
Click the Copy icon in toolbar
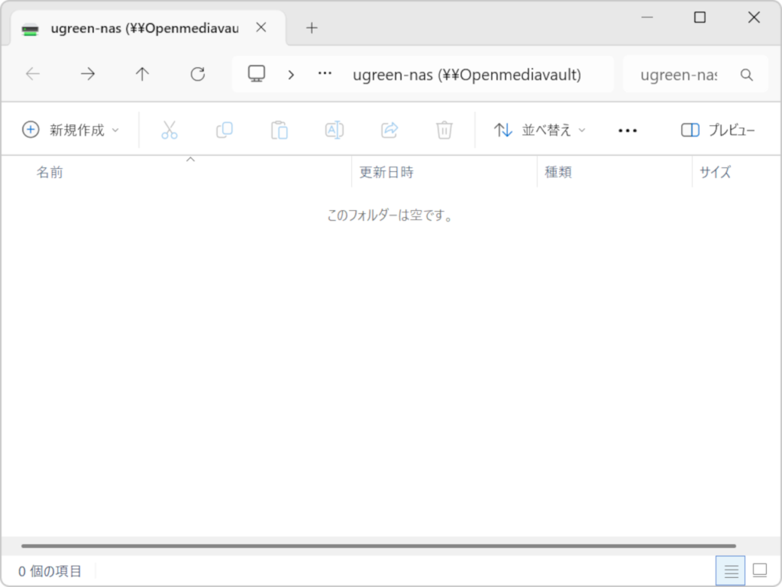tap(225, 130)
